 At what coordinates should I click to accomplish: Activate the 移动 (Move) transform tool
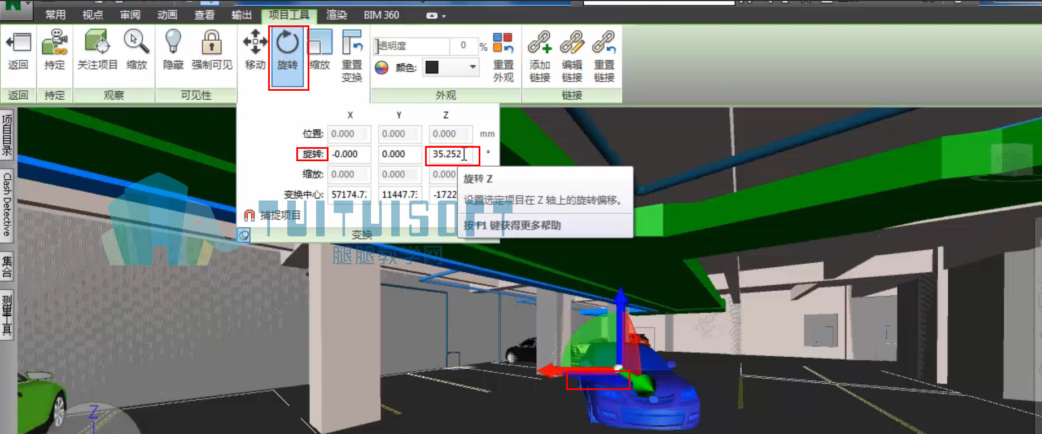click(x=255, y=51)
